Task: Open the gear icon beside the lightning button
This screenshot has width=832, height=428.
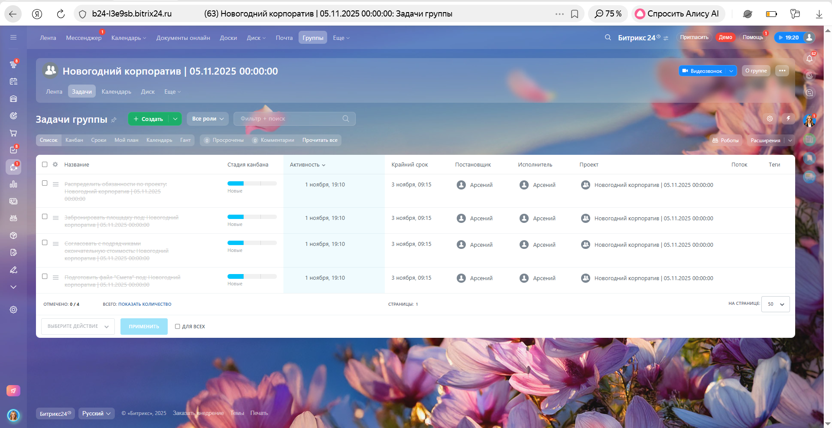Action: (770, 118)
